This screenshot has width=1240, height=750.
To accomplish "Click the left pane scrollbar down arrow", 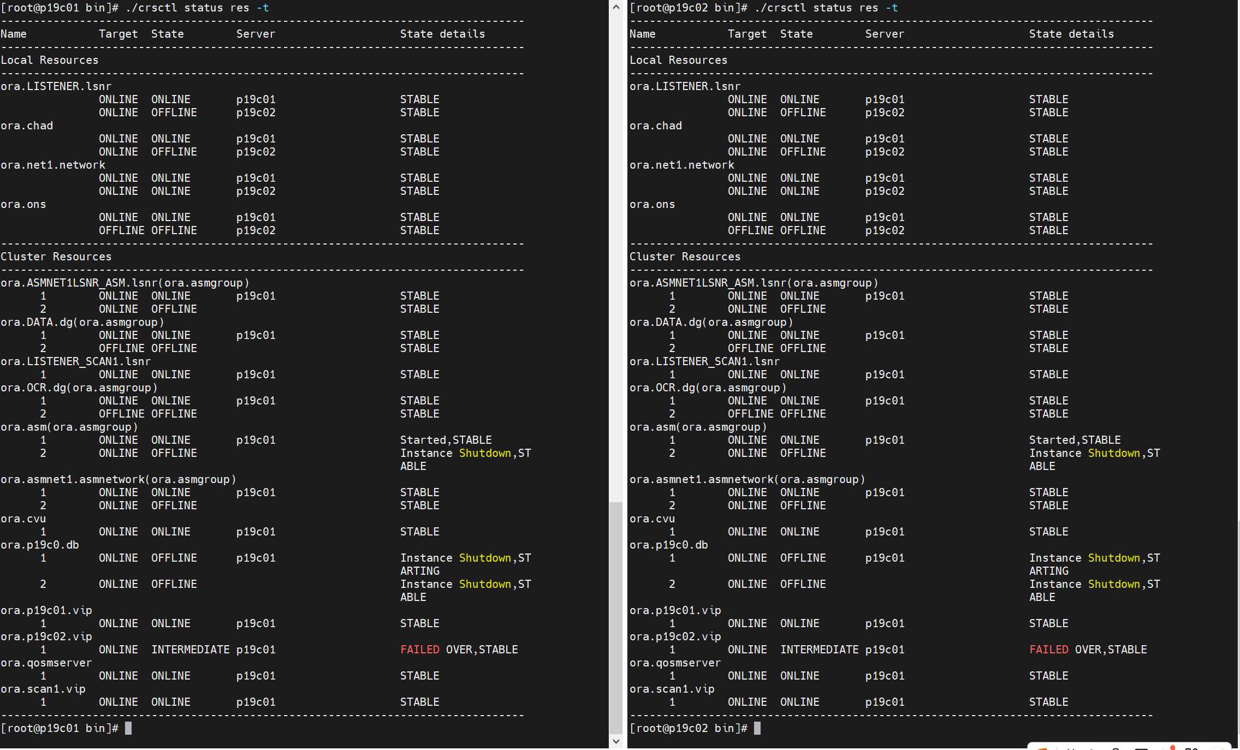I will pyautogui.click(x=616, y=741).
